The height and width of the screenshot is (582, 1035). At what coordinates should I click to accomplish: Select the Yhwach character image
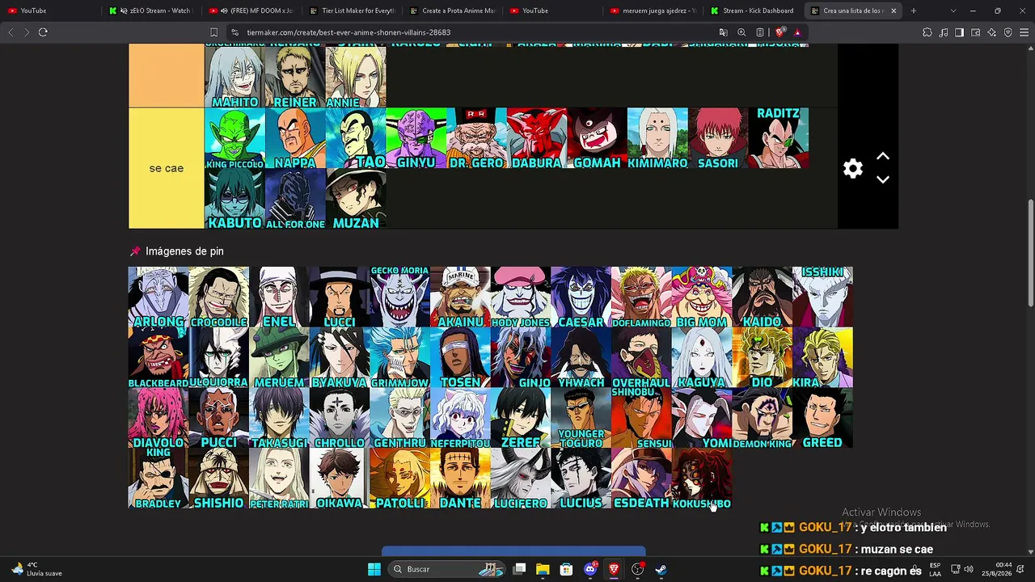[581, 358]
